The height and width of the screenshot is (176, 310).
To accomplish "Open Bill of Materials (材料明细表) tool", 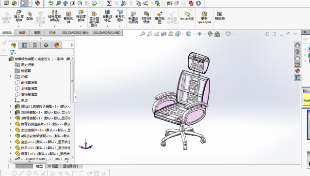I will (147, 17).
